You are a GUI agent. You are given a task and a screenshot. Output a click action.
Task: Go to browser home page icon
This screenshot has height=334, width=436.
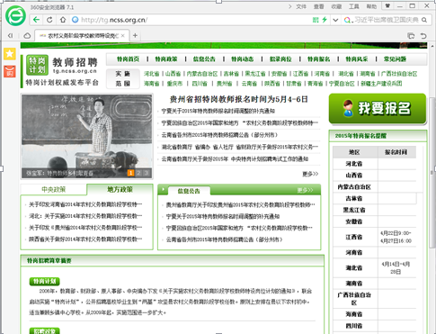coord(63,20)
